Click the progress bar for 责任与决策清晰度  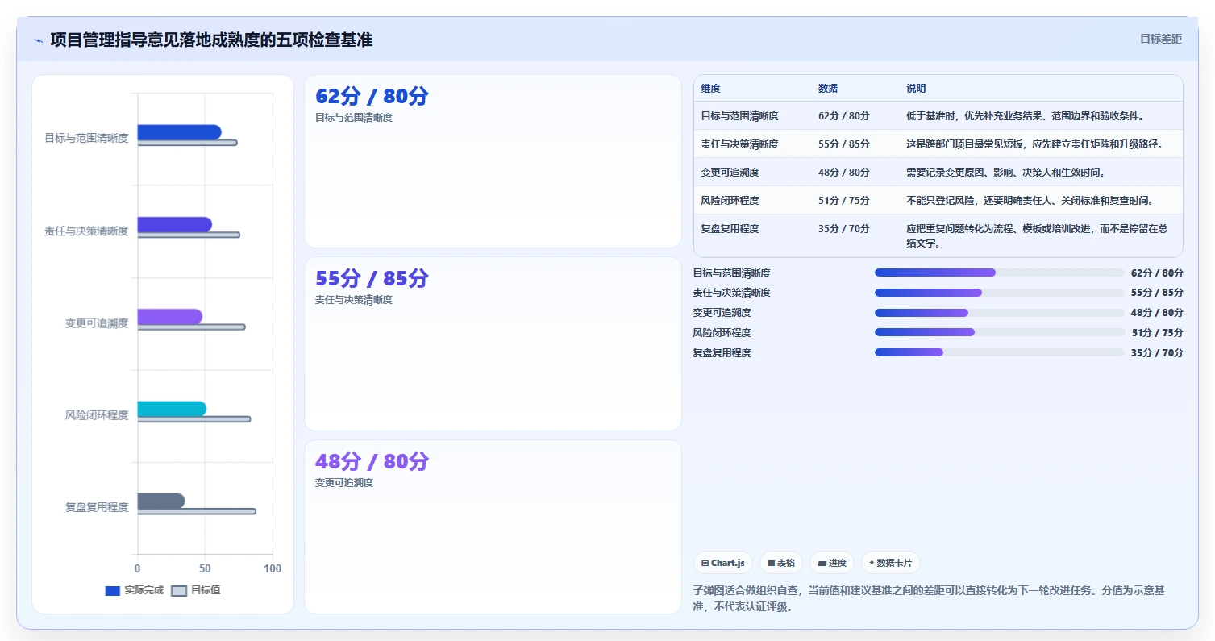(x=999, y=293)
